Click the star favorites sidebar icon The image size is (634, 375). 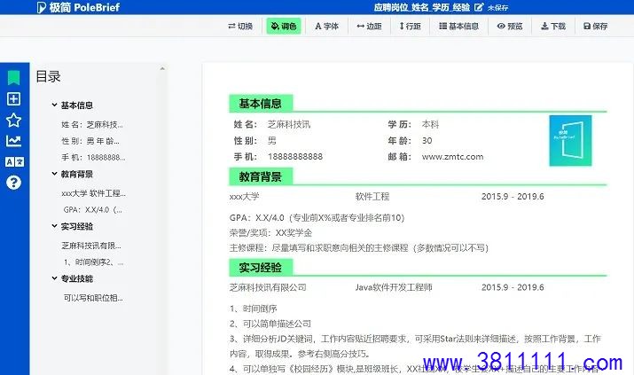click(14, 120)
